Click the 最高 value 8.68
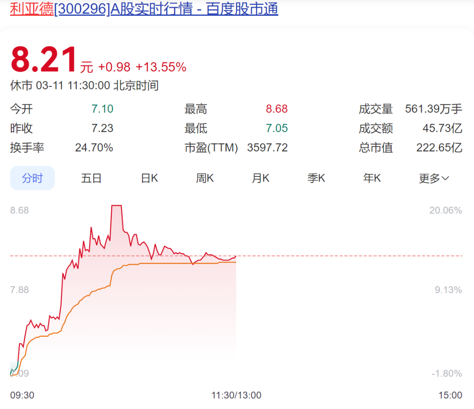This screenshot has width=474, height=409. click(x=276, y=109)
